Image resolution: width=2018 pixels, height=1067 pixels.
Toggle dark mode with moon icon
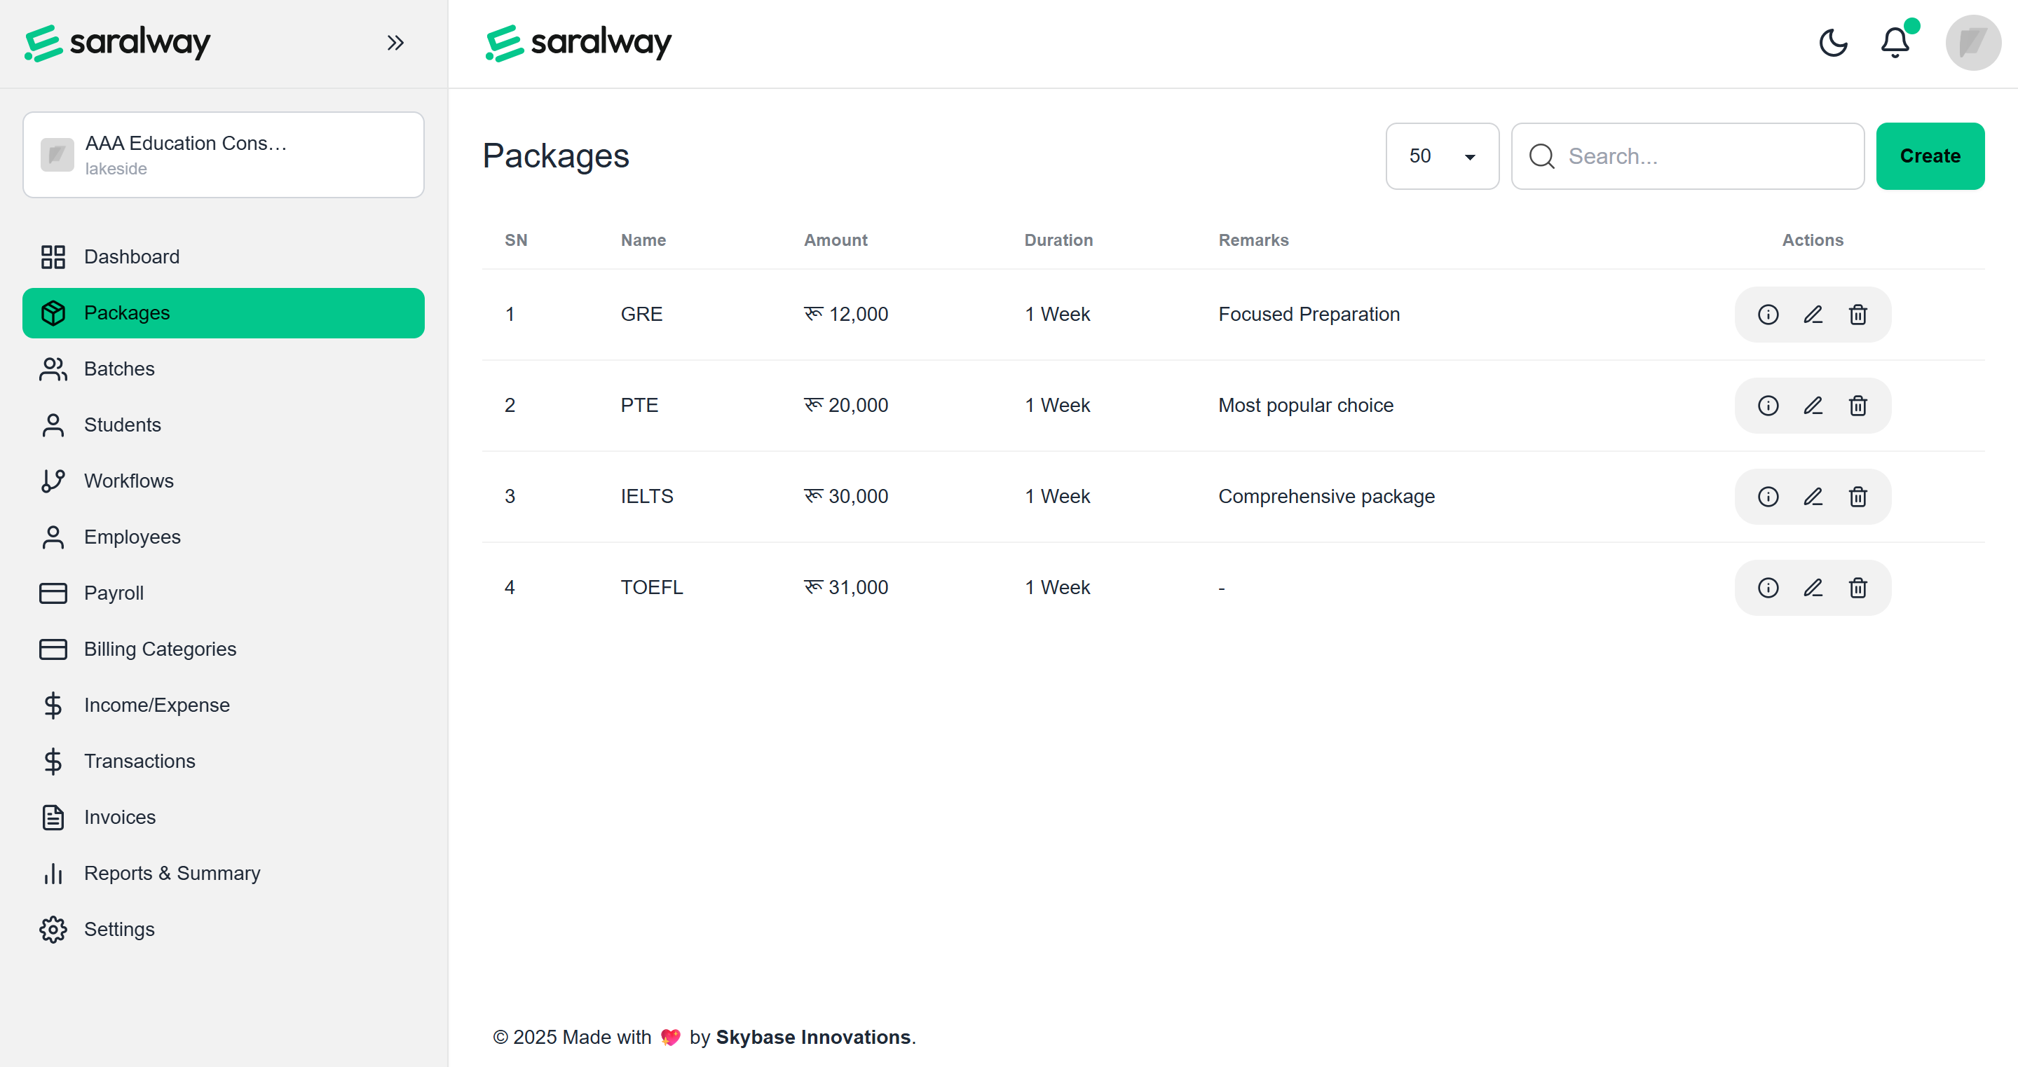[1833, 42]
